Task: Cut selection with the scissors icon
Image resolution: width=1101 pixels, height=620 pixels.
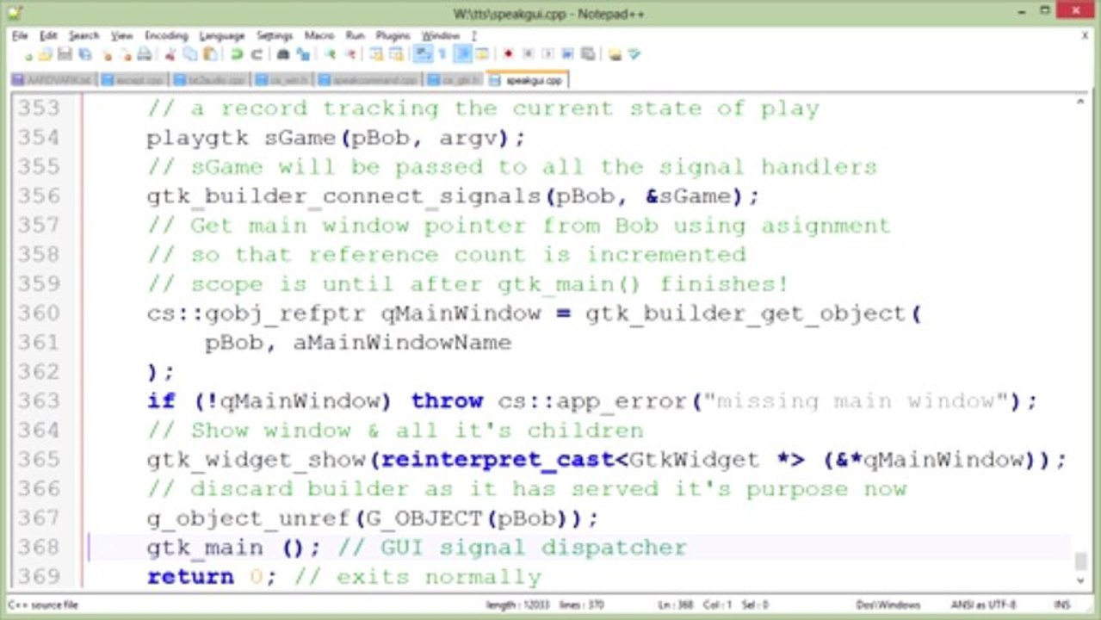Action: (170, 54)
